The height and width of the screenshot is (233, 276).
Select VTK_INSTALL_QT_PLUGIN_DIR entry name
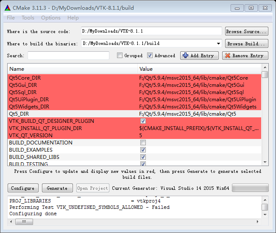pos(45,128)
